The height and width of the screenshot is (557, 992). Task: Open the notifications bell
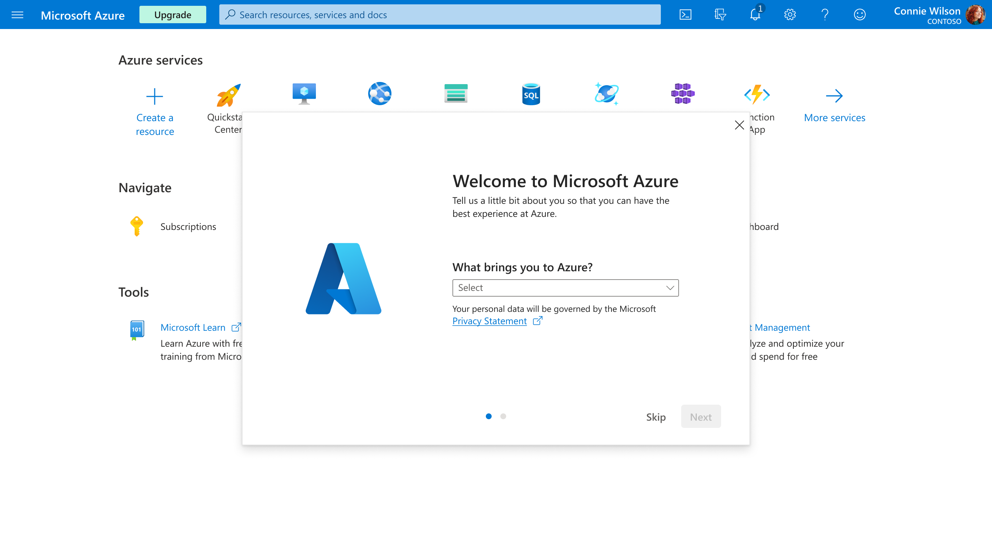click(x=755, y=15)
